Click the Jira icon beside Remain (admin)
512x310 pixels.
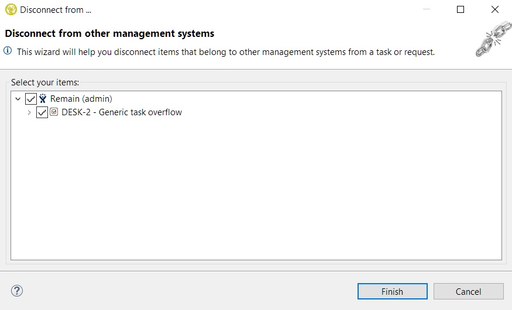[43, 99]
